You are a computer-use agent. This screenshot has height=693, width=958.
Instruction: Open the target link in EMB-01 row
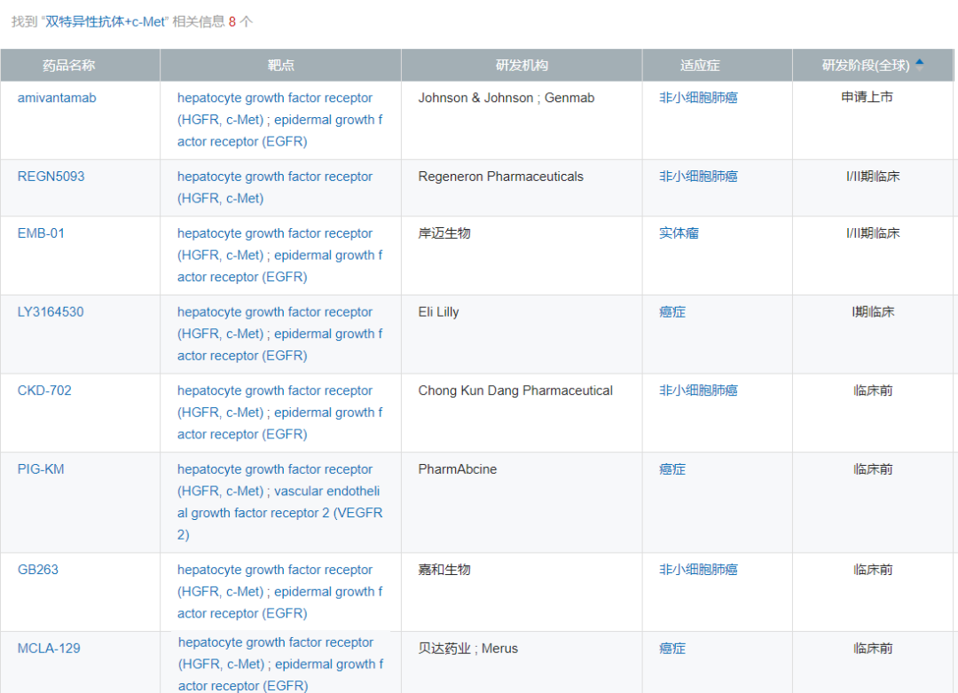coord(279,256)
